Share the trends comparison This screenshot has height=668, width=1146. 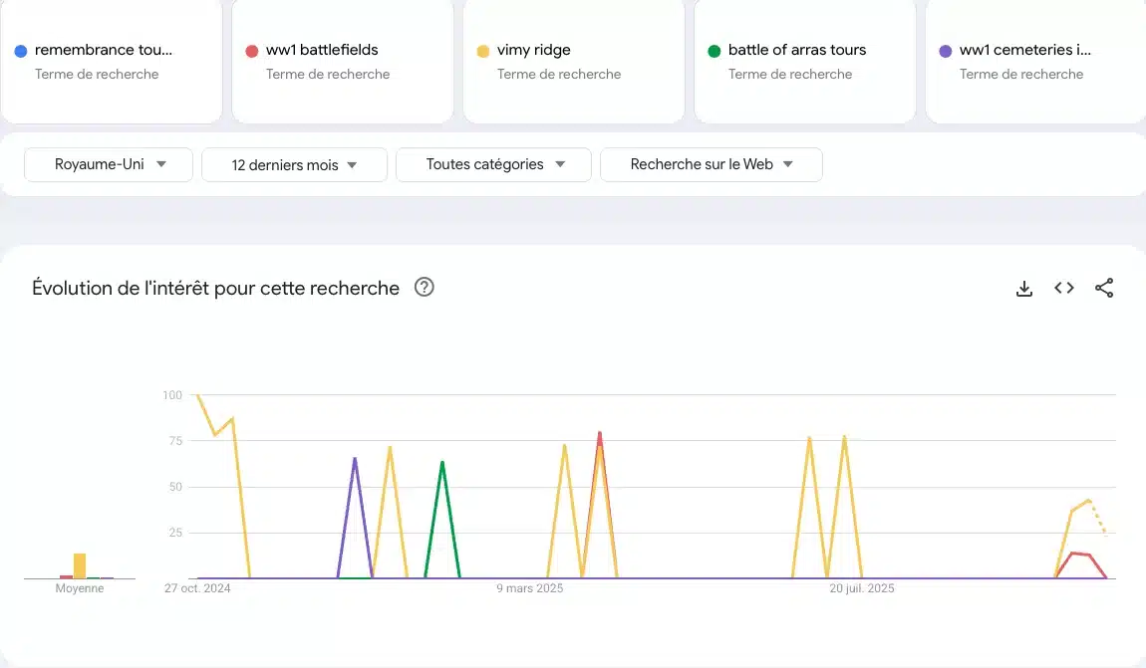pos(1104,288)
